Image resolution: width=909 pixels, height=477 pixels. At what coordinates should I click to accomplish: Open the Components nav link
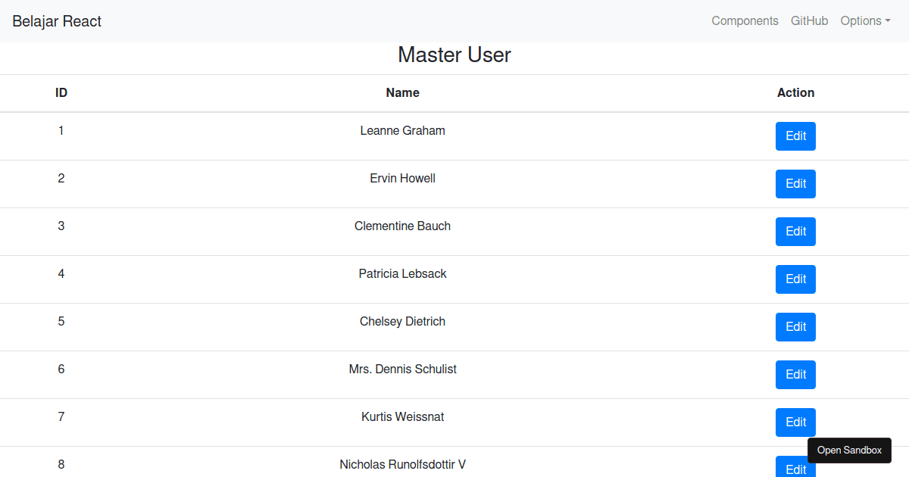click(745, 21)
